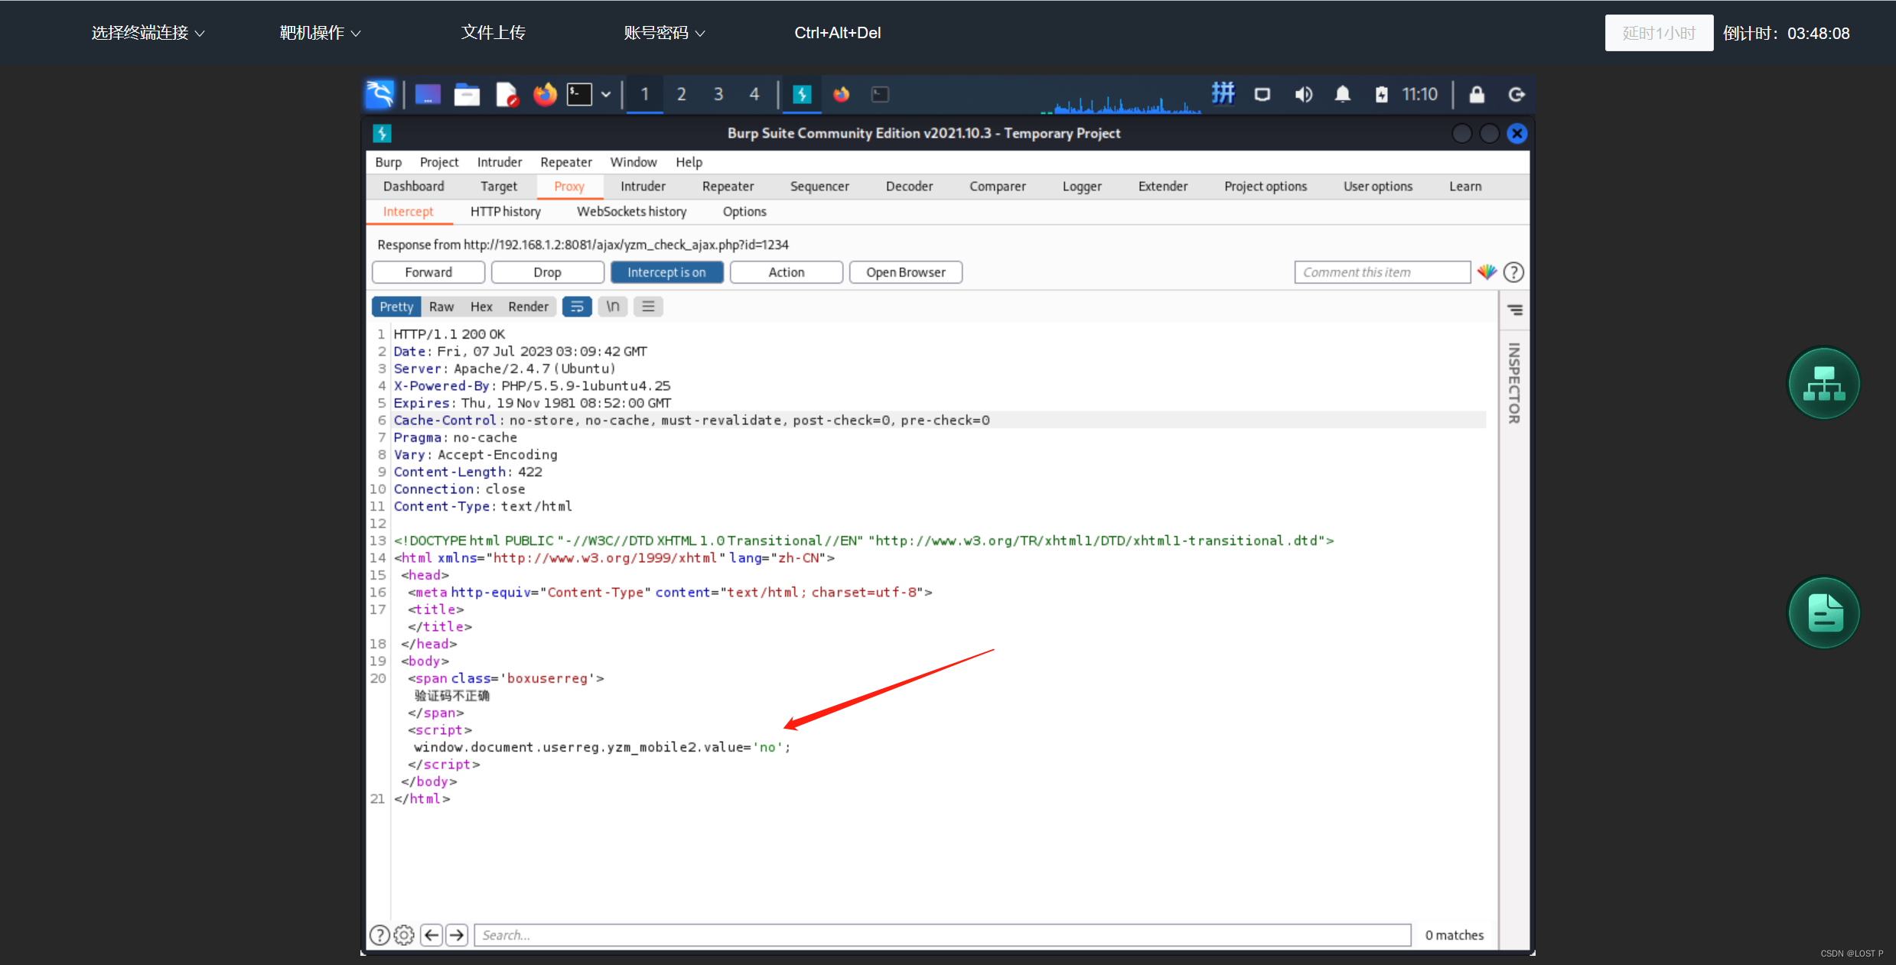
Task: Click the power manager battery icon
Action: coord(1381,94)
